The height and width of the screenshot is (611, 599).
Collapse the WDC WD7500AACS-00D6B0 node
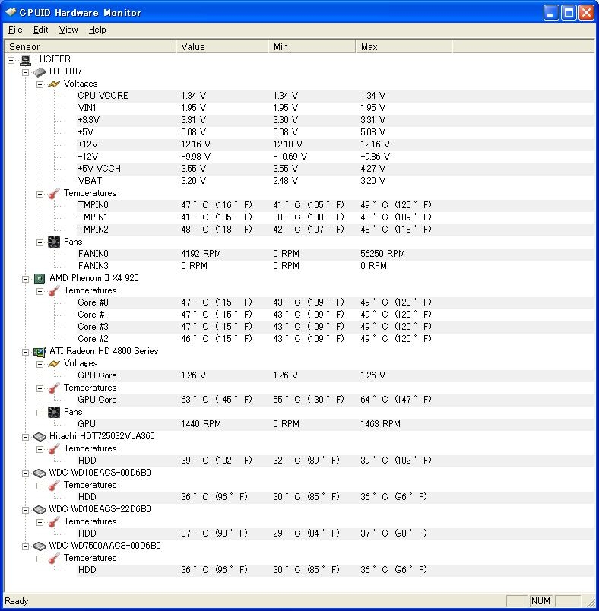click(25, 546)
